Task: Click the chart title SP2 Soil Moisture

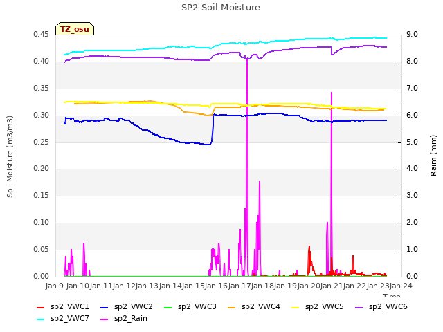Action: point(221,8)
